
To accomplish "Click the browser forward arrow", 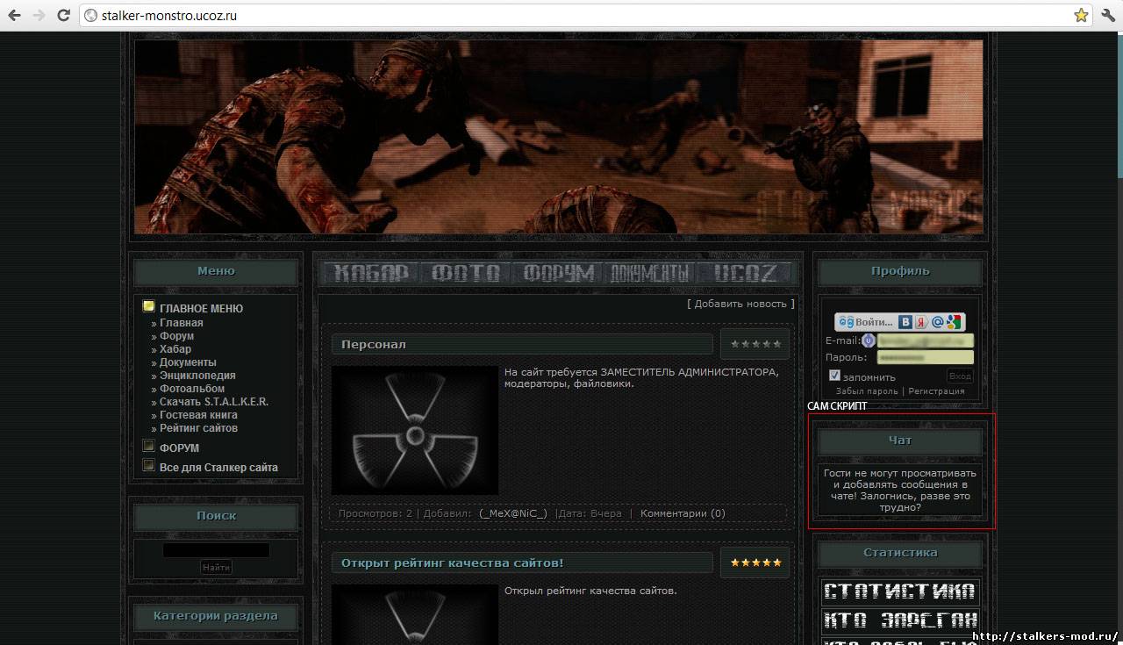I will [39, 15].
